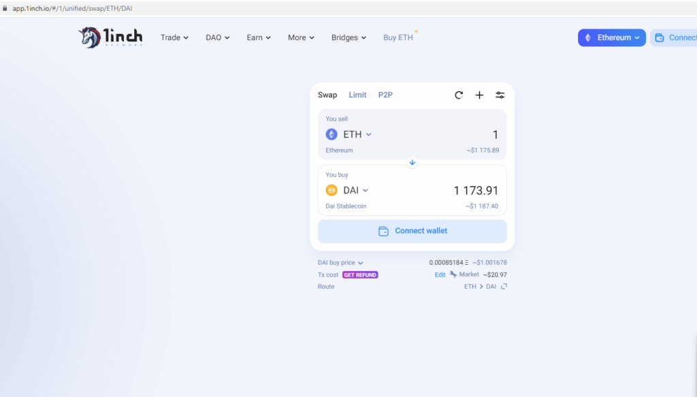Screen dimensions: 697x397
Task: Click the 'You sell' label
Action: click(x=336, y=118)
